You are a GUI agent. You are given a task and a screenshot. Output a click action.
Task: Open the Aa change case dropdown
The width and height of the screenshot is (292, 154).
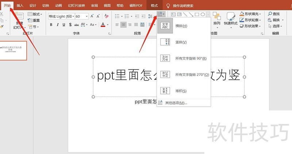click(x=93, y=25)
